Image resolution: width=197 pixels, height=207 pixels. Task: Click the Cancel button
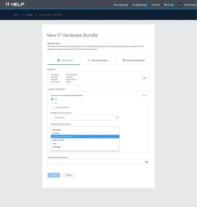(69, 175)
